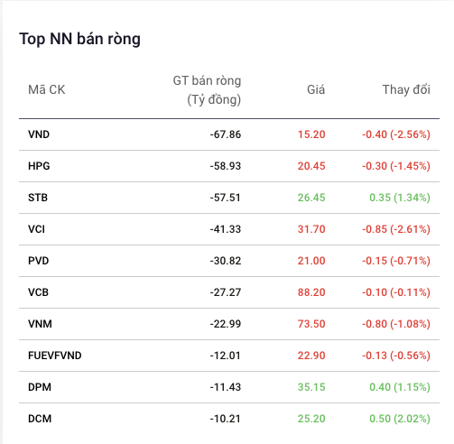Click the price 88.20 for VCB

point(311,292)
